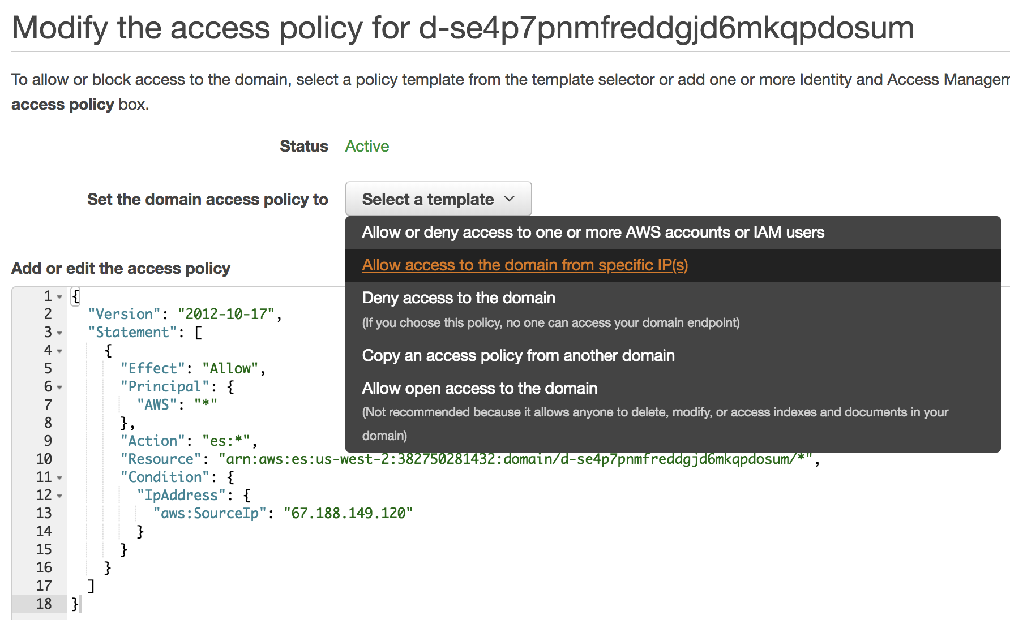Viewport: 1010px width, 620px height.
Task: Collapse the code fold arrow on line 1
Action: [59, 297]
